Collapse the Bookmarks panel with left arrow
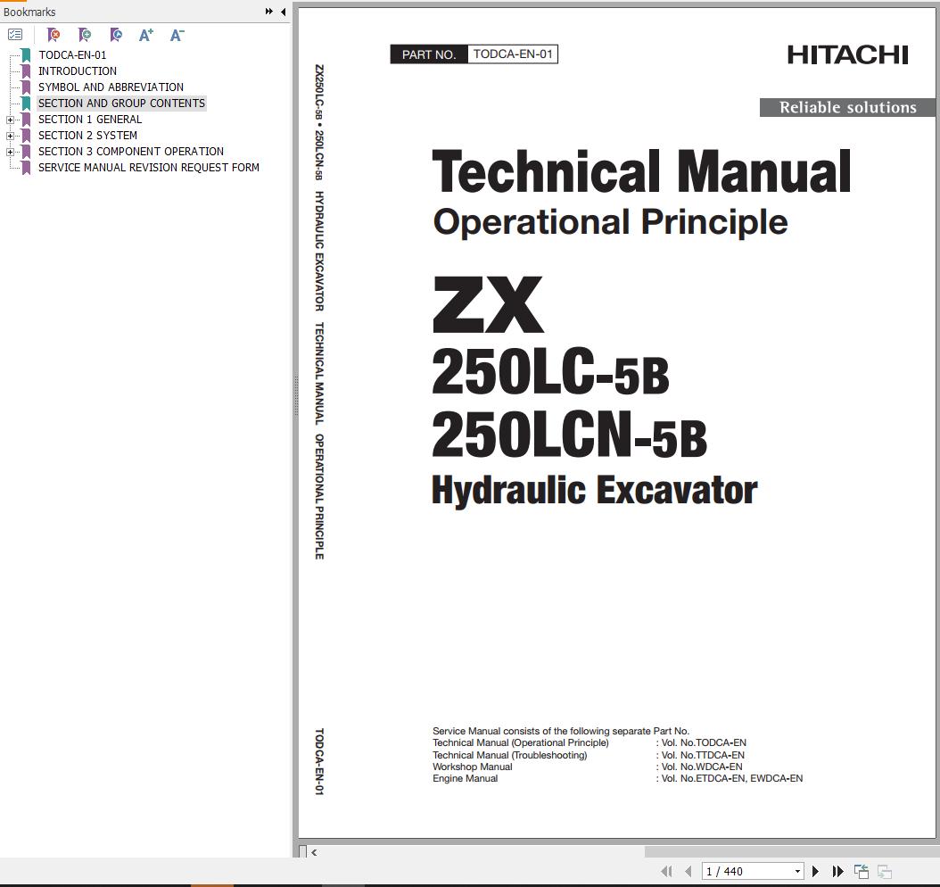 (283, 12)
